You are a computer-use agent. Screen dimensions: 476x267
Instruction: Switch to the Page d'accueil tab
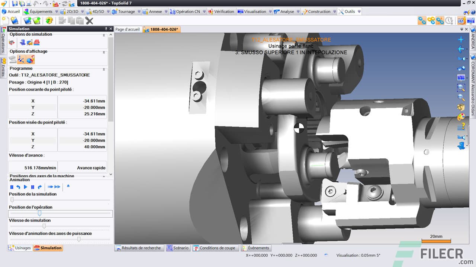pyautogui.click(x=128, y=29)
